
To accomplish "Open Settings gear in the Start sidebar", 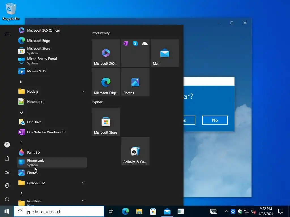I will click(x=7, y=185).
